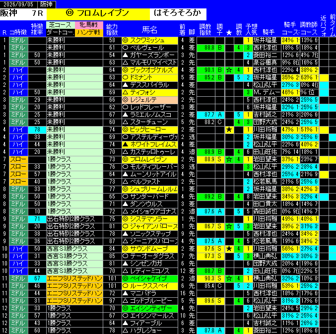336x334 pixels.
Task: Click the はそろそろか comment box
Action: coord(178,13)
